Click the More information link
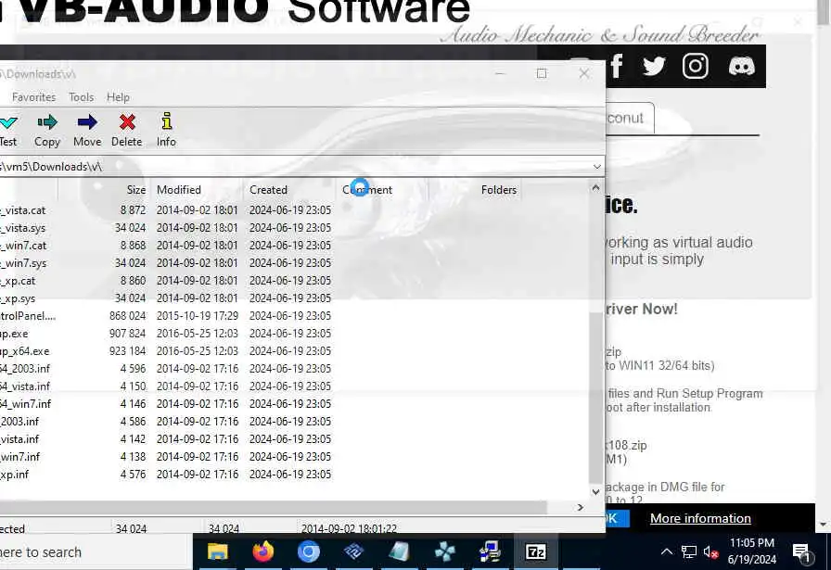Viewport: 831px width, 570px height. click(700, 518)
